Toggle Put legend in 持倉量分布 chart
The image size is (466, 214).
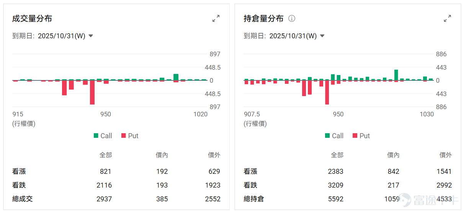point(361,136)
